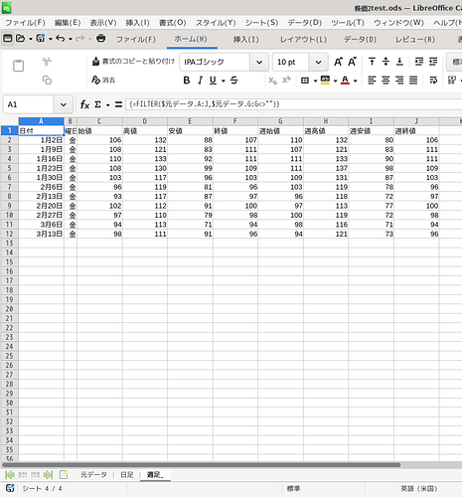
Task: Toggle strikethrough formatting
Action: click(233, 81)
